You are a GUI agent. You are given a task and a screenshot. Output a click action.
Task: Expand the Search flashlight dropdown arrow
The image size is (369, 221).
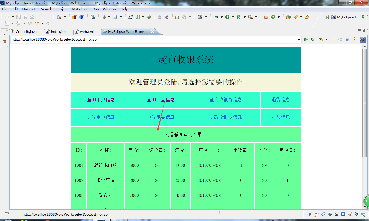click(301, 17)
